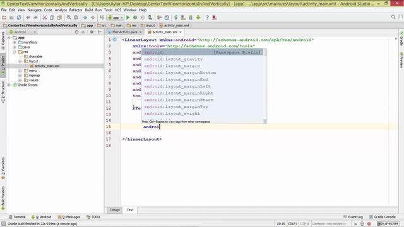Click the hide project panel icon
The image size is (404, 227).
click(100, 32)
